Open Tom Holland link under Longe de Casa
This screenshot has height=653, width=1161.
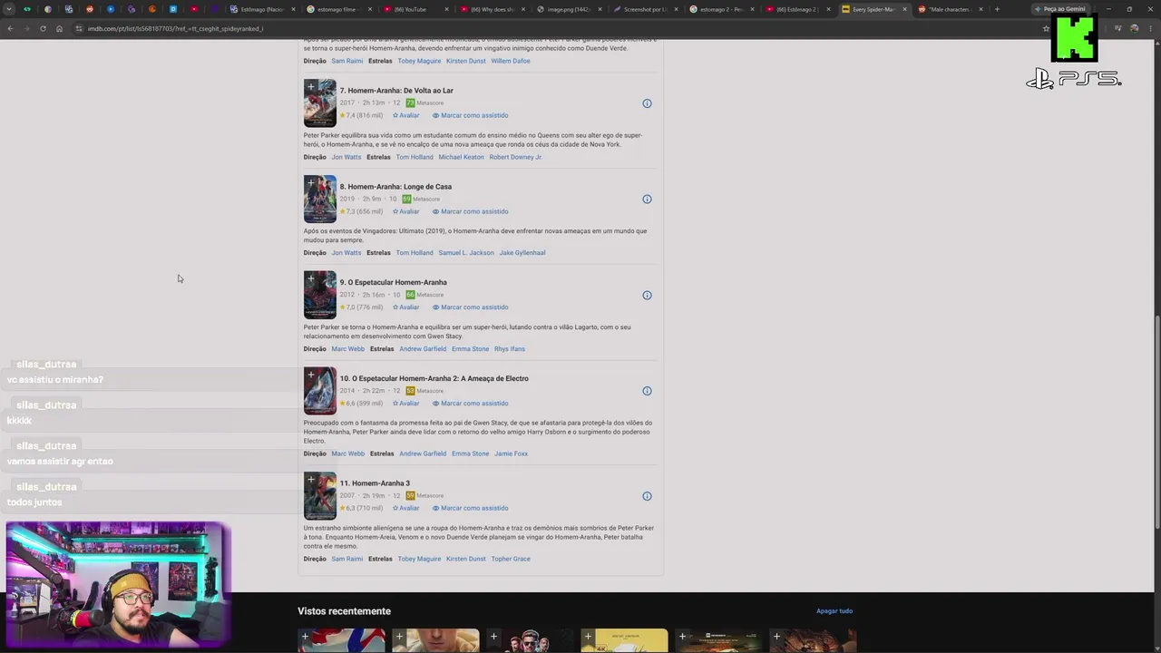[x=415, y=253]
